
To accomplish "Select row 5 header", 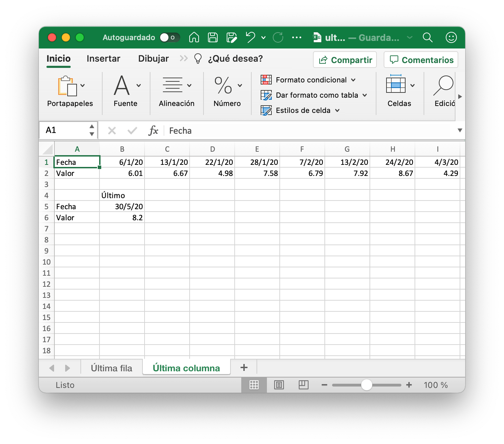I will click(46, 207).
